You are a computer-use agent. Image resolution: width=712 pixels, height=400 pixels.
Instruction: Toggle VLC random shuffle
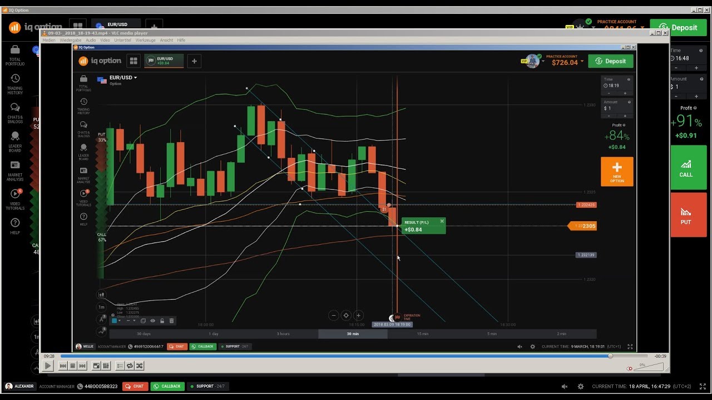pyautogui.click(x=139, y=366)
